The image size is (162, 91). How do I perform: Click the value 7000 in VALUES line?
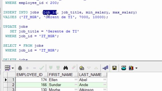pyautogui.click(x=84, y=17)
